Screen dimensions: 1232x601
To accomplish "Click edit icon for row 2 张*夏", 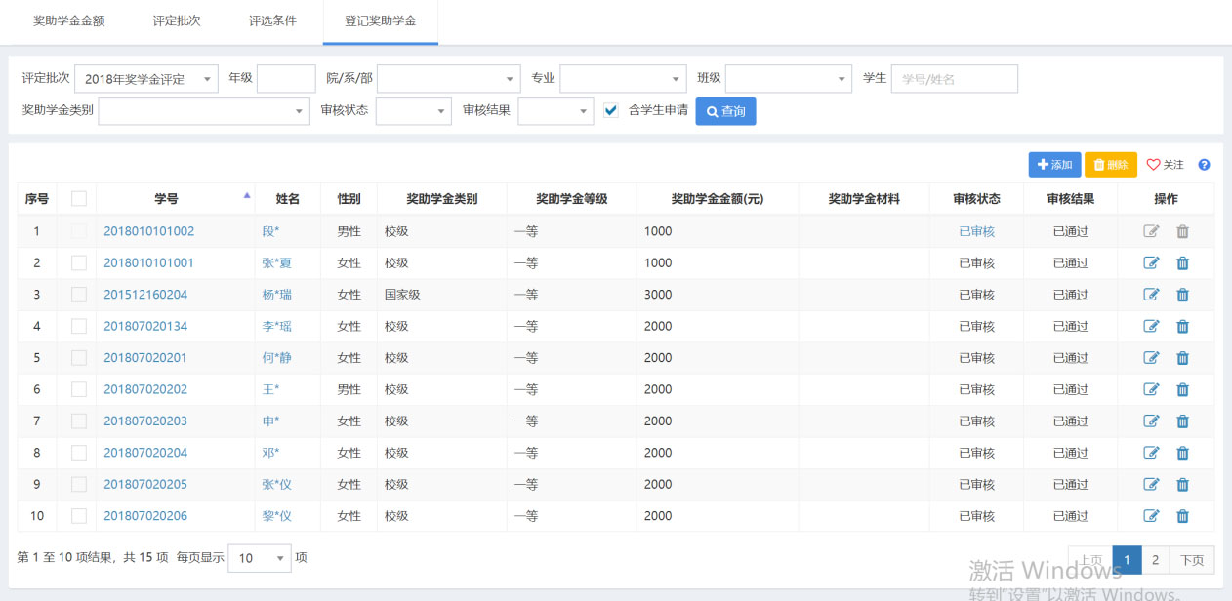I will (1151, 263).
